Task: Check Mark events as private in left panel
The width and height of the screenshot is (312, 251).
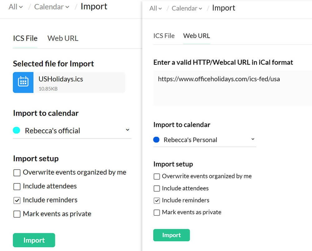Action: 17,214
